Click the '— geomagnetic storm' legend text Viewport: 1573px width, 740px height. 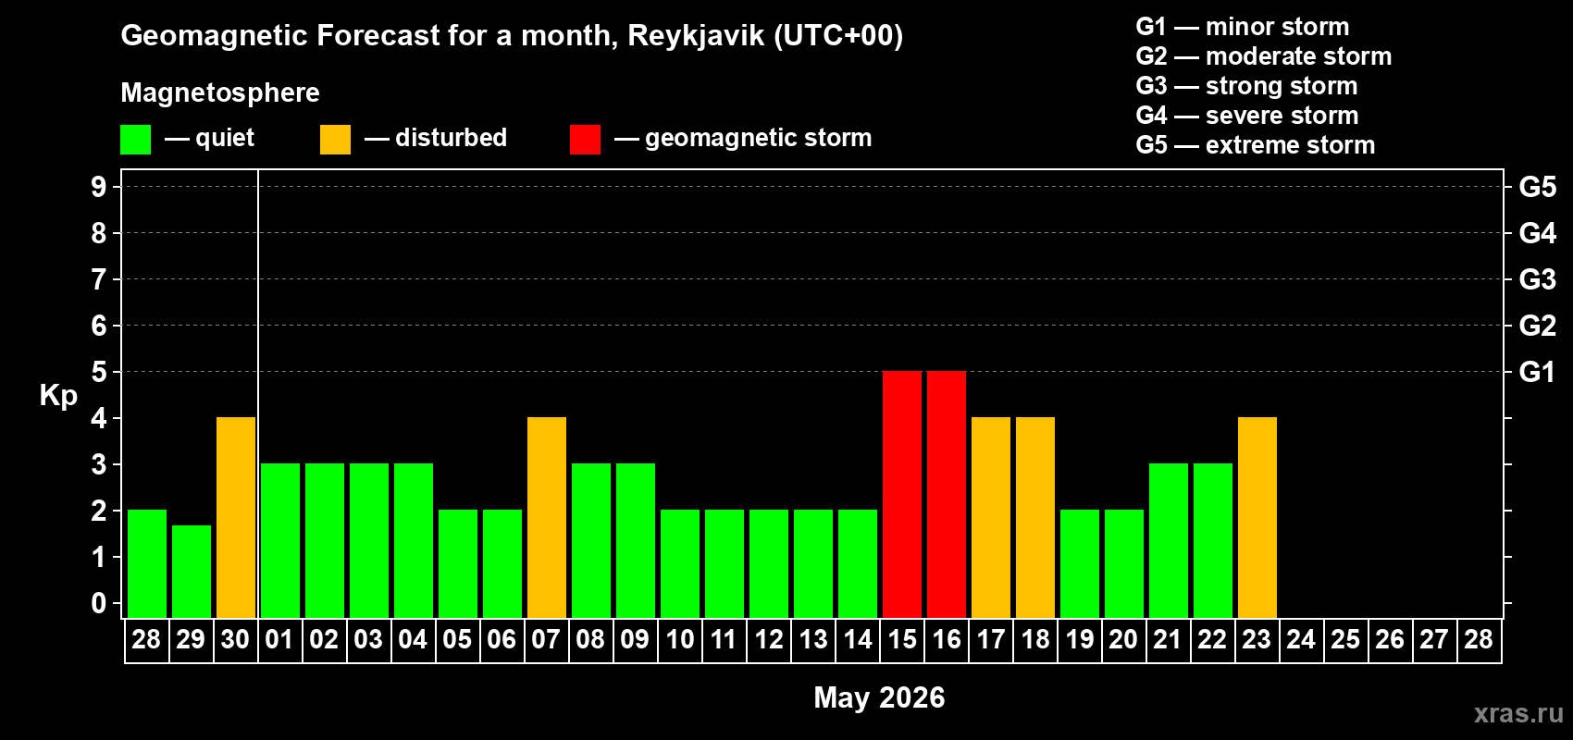click(743, 139)
